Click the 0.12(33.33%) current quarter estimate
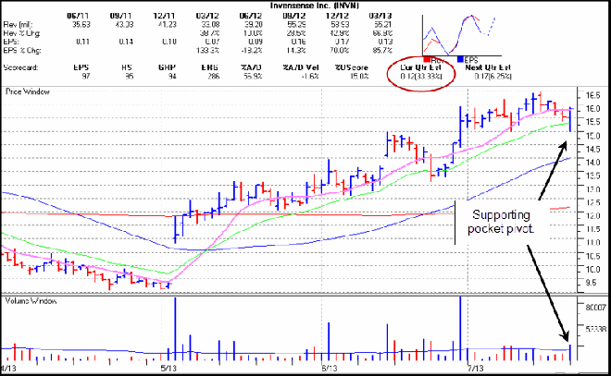Screen dimensions: 611x376 pyautogui.click(x=421, y=76)
